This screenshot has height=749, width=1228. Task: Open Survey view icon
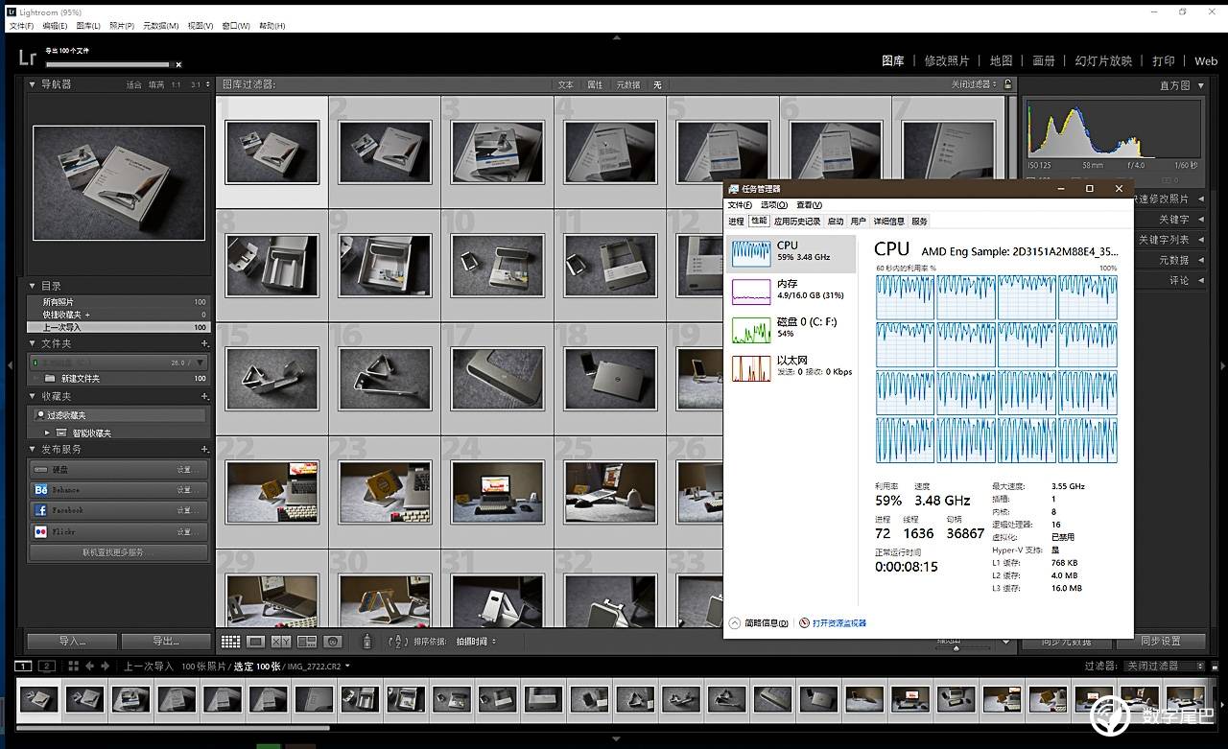(x=307, y=642)
